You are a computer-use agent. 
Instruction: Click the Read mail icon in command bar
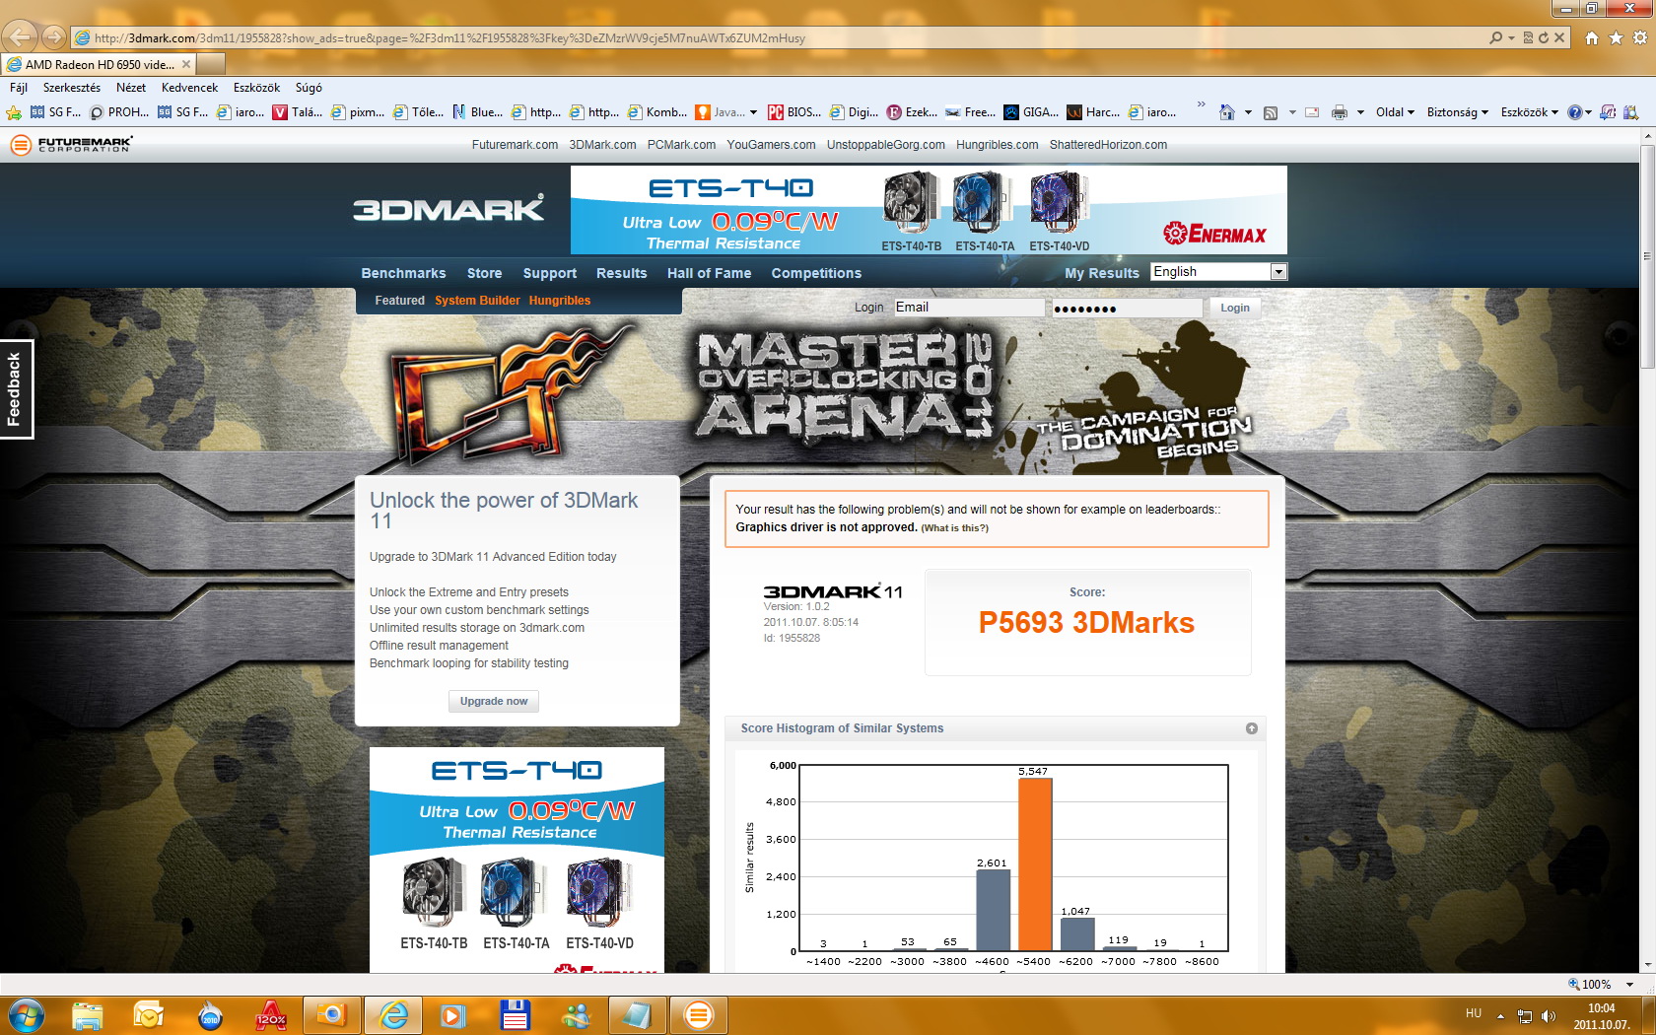pos(1312,112)
